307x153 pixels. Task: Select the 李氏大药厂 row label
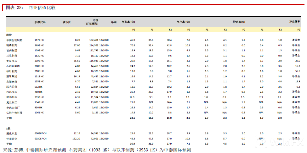pyautogui.click(x=13, y=107)
